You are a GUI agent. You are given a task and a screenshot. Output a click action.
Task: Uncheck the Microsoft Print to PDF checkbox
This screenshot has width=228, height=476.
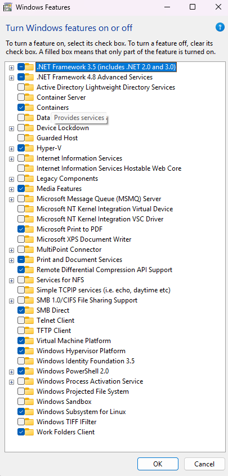[x=21, y=229]
